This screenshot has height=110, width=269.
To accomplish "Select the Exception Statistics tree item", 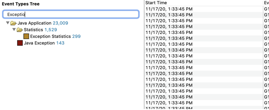I will 50,36.
